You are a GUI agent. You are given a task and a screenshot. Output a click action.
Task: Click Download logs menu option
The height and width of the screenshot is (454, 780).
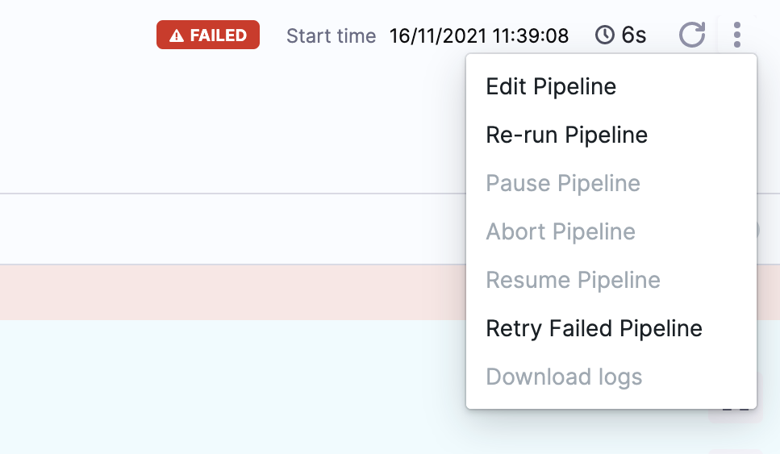(564, 377)
